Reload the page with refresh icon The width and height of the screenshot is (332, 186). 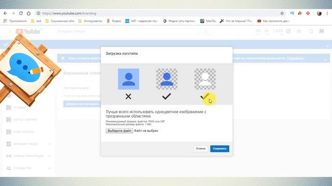click(x=21, y=13)
